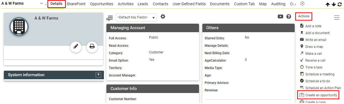Viewport: 344px width, 104px height.
Task: Switch to the Documents tab
Action: coord(220,4)
